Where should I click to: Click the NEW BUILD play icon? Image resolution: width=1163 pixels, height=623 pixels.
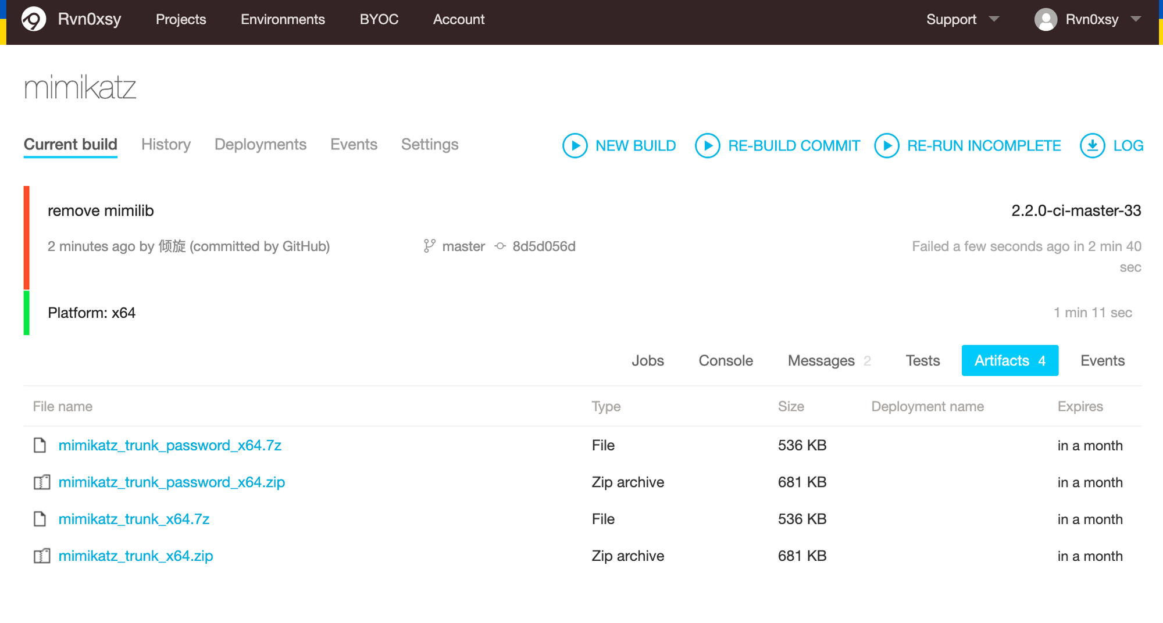pyautogui.click(x=575, y=145)
